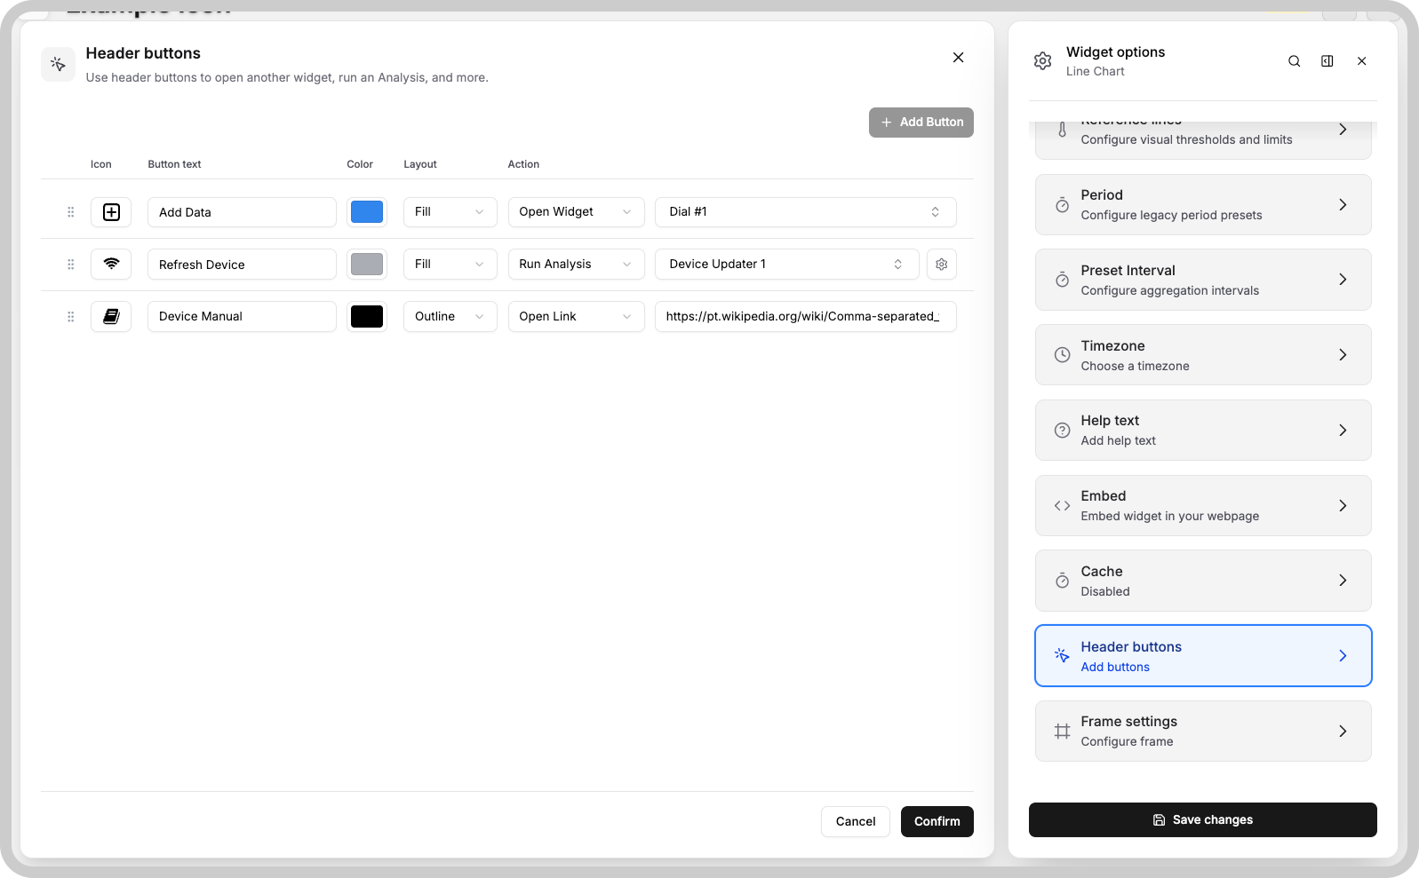Click the Preset Interval stopwatch icon
Viewport: 1419px width, 878px height.
[1062, 280]
